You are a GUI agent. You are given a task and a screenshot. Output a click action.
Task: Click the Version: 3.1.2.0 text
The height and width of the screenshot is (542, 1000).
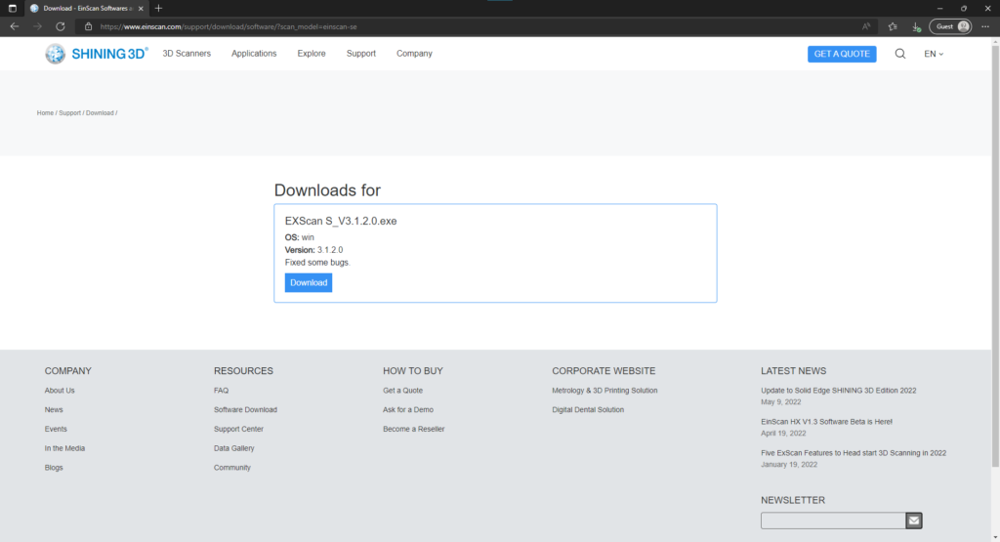pyautogui.click(x=313, y=250)
